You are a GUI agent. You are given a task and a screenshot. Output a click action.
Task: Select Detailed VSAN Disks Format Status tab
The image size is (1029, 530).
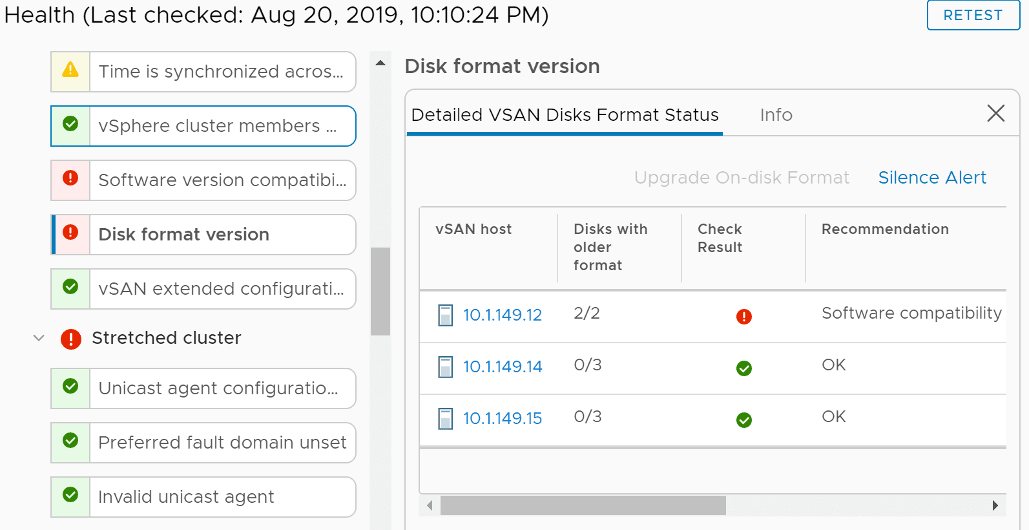pyautogui.click(x=565, y=115)
